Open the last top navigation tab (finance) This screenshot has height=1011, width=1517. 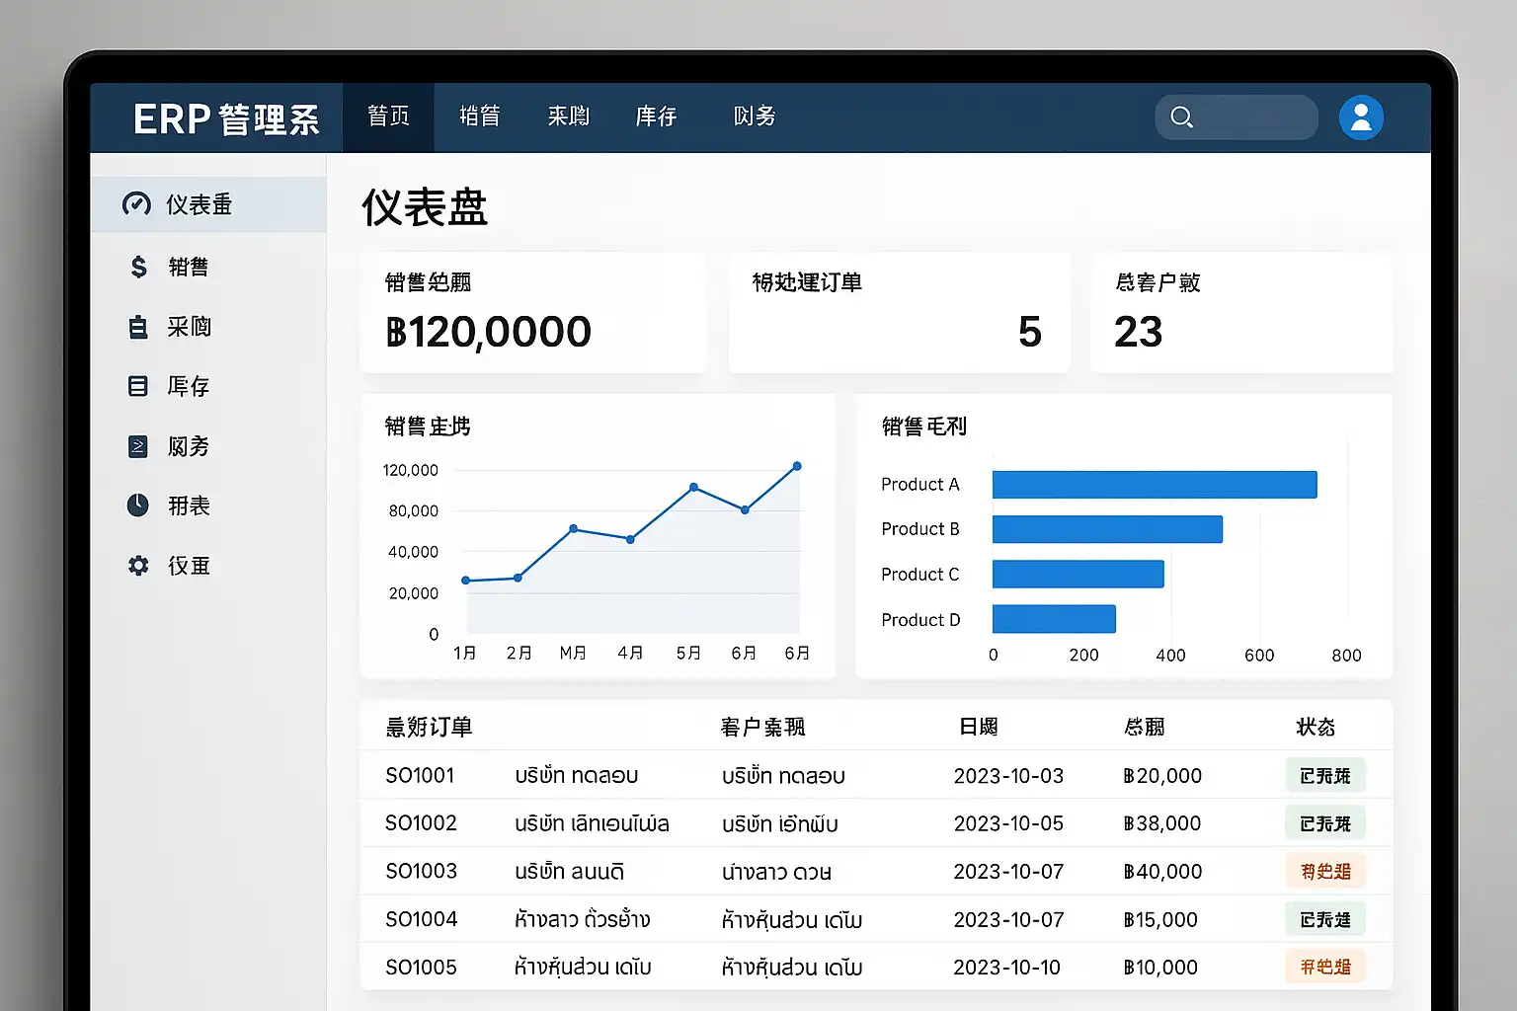click(x=755, y=117)
